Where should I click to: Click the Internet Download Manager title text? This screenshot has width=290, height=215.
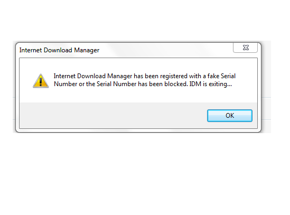point(59,50)
